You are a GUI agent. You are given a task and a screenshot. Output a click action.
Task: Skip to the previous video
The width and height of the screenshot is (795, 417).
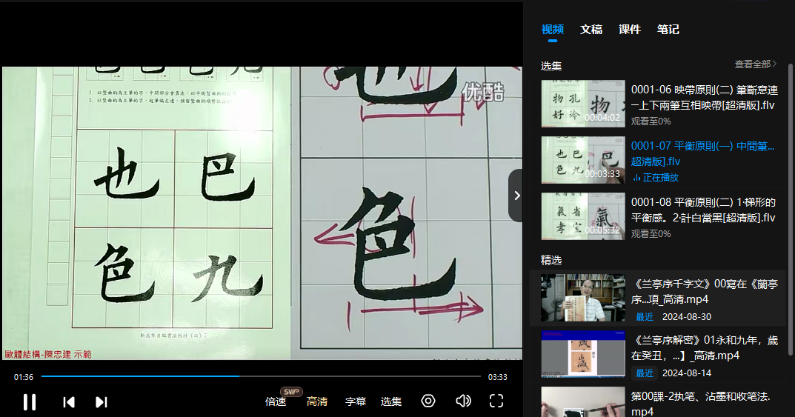[x=69, y=401]
